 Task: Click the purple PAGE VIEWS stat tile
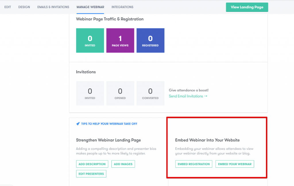point(120,40)
